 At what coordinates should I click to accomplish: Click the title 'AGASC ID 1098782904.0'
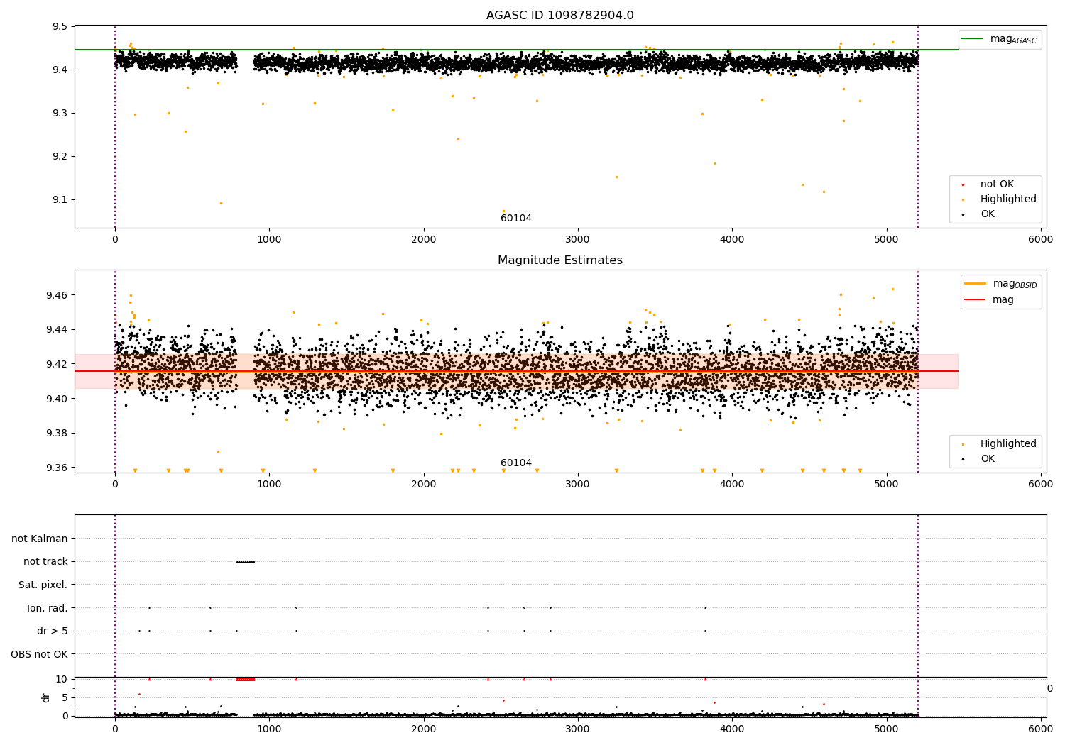559,16
